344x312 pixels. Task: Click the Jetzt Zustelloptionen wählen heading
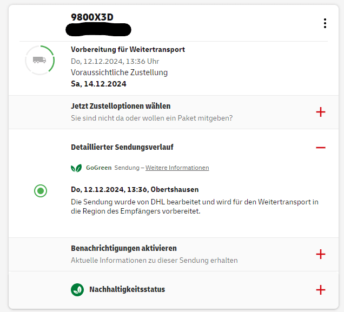point(121,106)
